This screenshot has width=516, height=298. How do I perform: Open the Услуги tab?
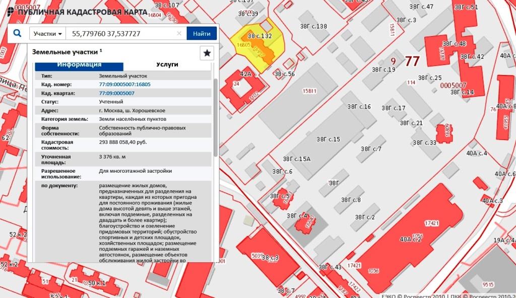coord(167,65)
